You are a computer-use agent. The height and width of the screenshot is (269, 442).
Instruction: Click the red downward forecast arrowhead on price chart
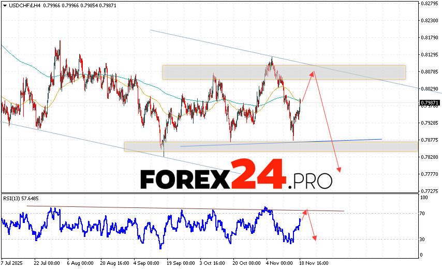point(340,170)
